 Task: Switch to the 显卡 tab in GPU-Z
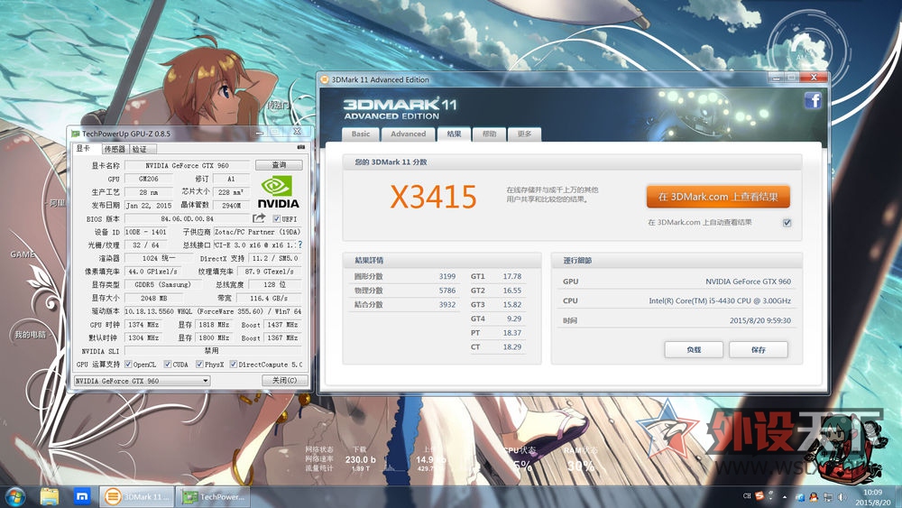pyautogui.click(x=85, y=149)
